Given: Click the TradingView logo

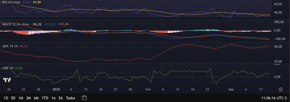Looking at the screenshot, I should tap(7, 80).
